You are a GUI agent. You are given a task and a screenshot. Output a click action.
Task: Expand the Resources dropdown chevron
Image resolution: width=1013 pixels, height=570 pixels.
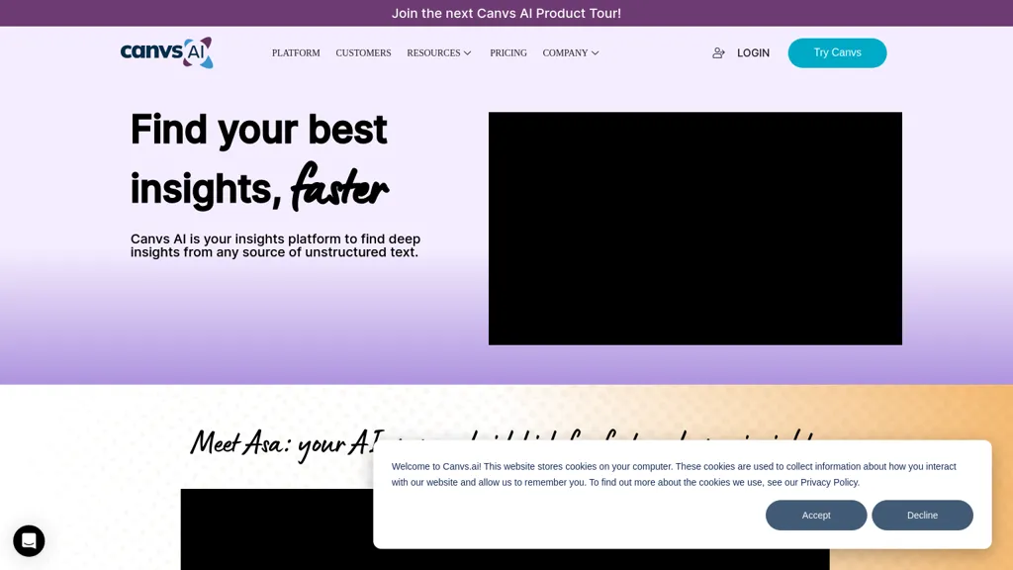tap(467, 53)
